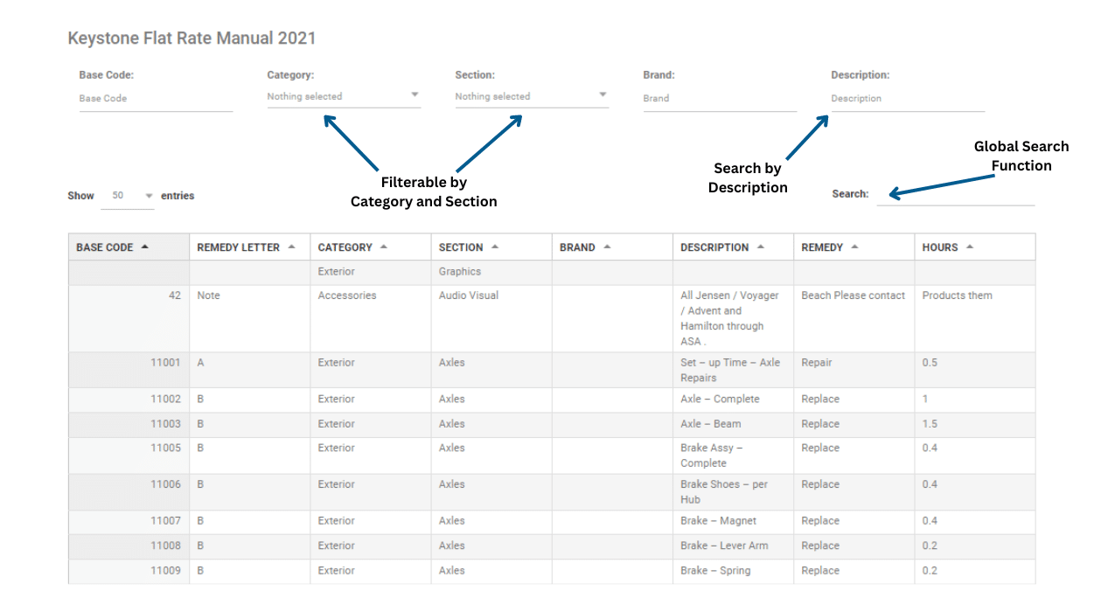Click the 1.5 hours cell

click(x=975, y=424)
